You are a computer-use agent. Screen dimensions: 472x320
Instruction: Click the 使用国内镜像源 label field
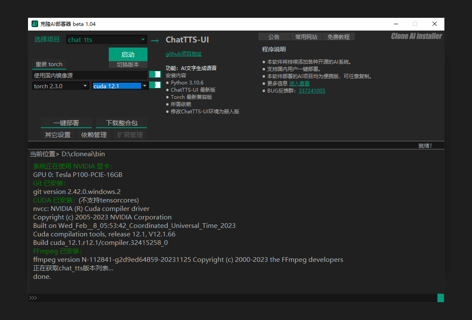tap(90, 75)
